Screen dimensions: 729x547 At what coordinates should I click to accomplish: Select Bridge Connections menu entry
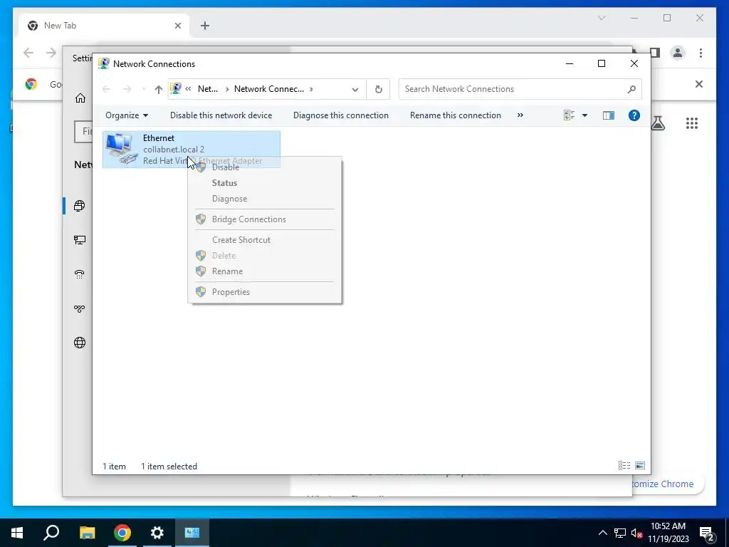(249, 219)
